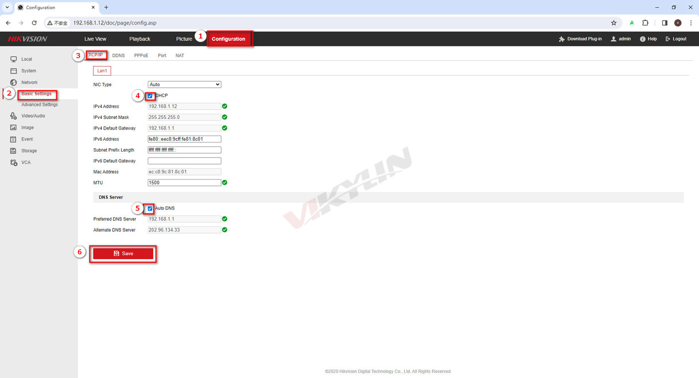Image resolution: width=699 pixels, height=378 pixels.
Task: Click the MTU input field
Action: 184,183
